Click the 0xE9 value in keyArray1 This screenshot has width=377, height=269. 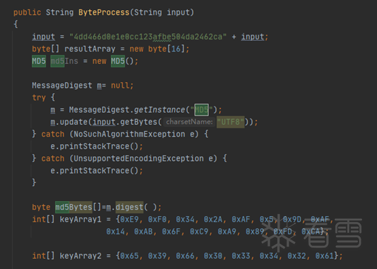pos(129,219)
